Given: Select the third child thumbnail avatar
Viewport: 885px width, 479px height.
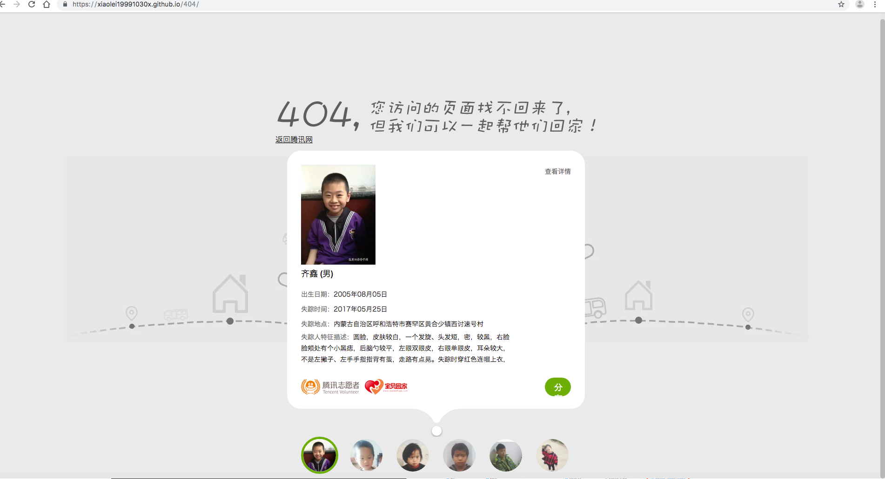Looking at the screenshot, I should pos(413,455).
